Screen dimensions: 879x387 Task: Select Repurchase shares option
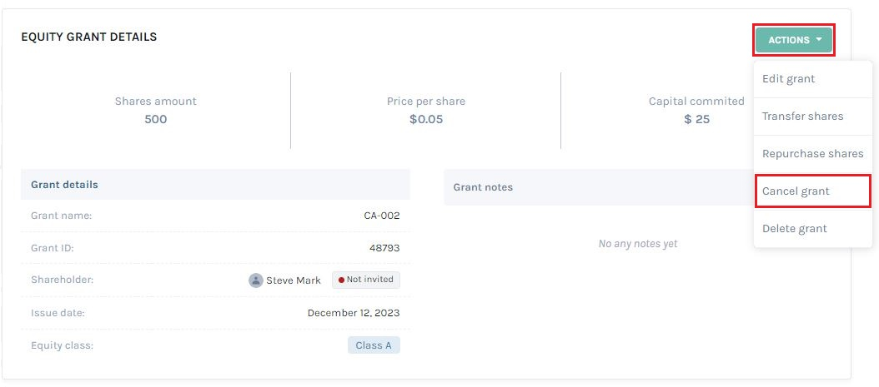click(x=812, y=154)
